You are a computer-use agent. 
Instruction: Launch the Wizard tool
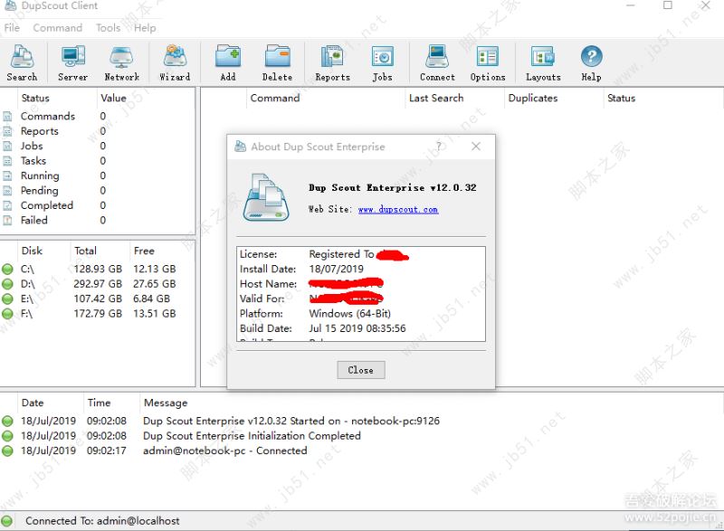pyautogui.click(x=175, y=62)
